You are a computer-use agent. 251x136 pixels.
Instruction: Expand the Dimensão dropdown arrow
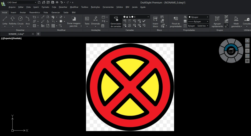point(95,27)
